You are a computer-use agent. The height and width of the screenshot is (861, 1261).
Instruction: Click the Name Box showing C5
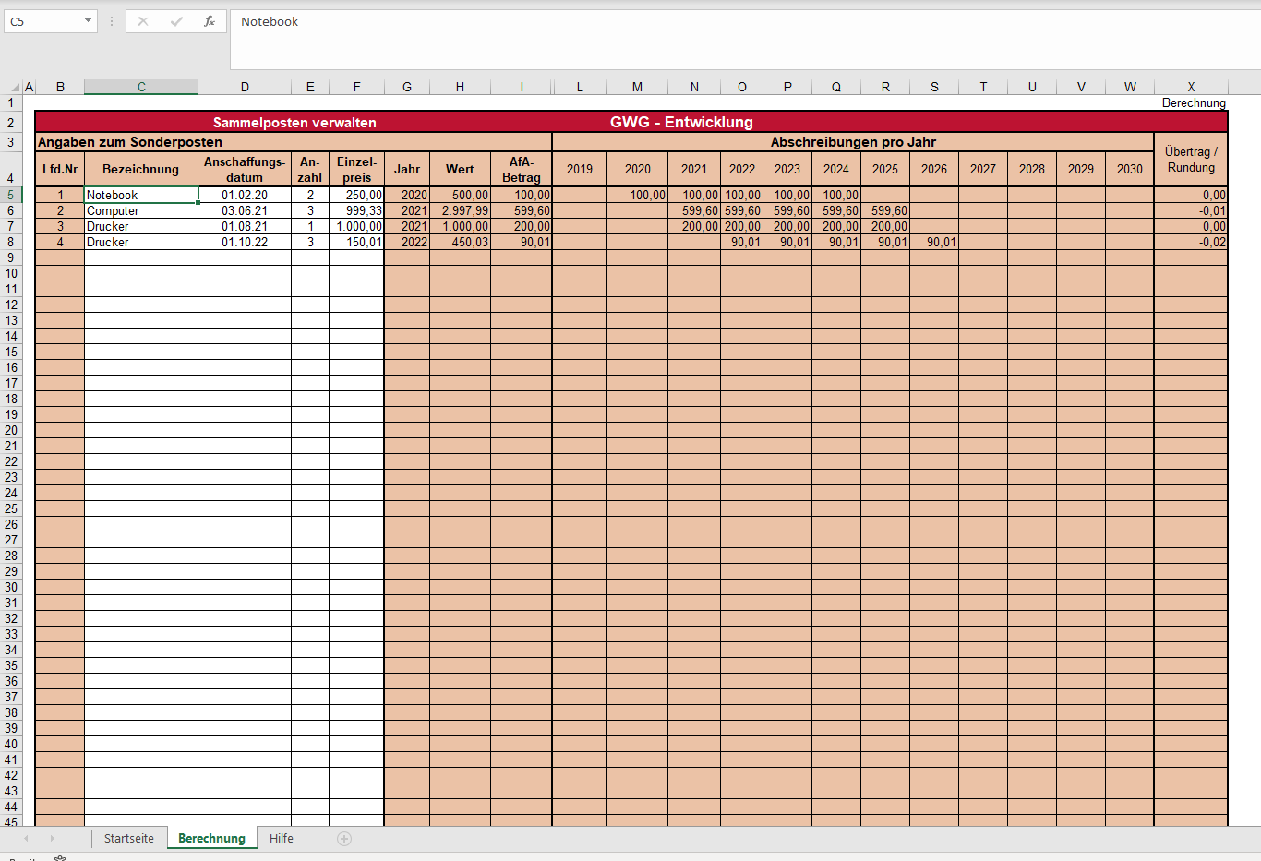44,21
